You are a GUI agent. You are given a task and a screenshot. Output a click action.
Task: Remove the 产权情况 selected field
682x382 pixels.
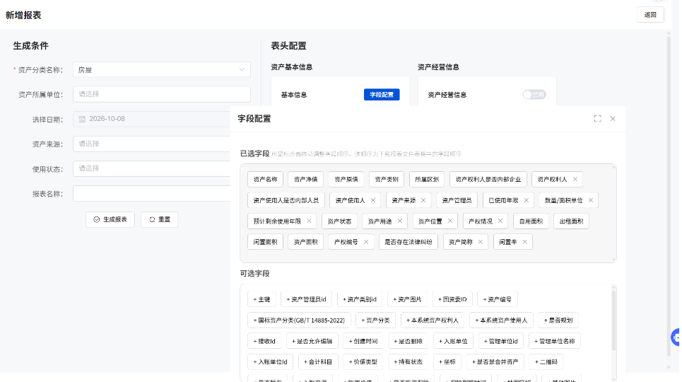500,221
